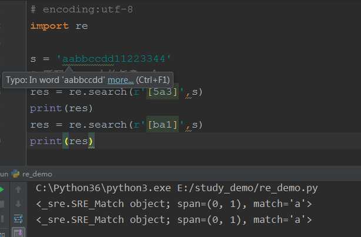
Task: Click the first SRE_Match object output line
Action: point(174,204)
